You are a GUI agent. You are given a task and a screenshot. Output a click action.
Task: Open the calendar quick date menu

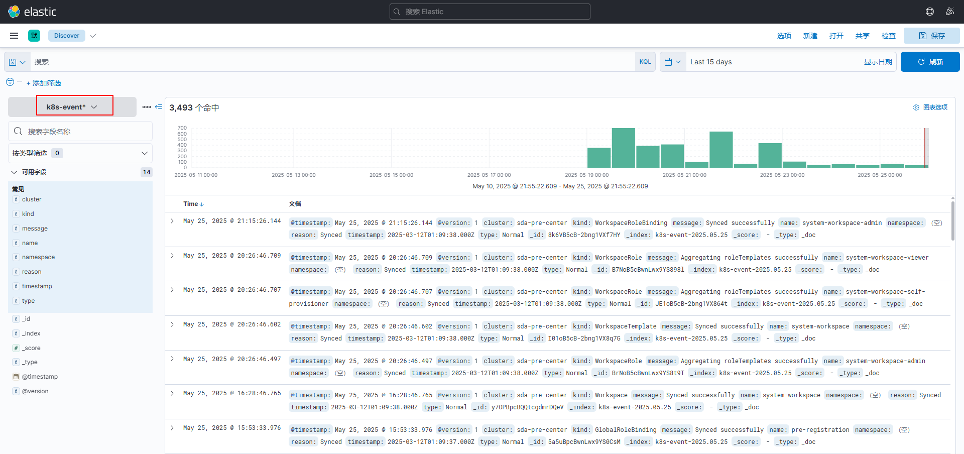click(673, 62)
